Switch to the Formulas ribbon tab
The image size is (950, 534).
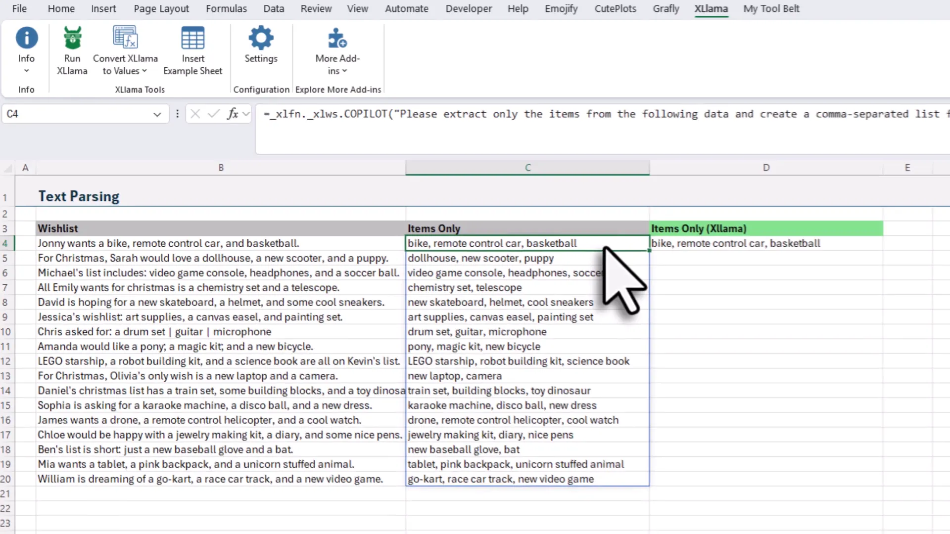[x=226, y=8]
